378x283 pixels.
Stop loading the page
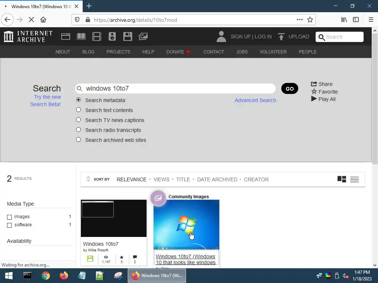click(x=31, y=20)
